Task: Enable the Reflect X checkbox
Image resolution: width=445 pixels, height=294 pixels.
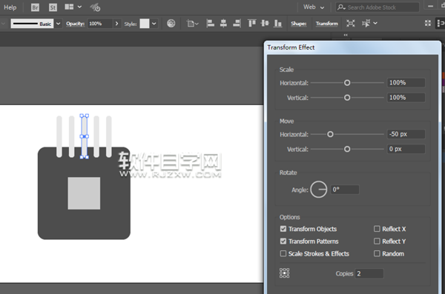Action: point(377,229)
